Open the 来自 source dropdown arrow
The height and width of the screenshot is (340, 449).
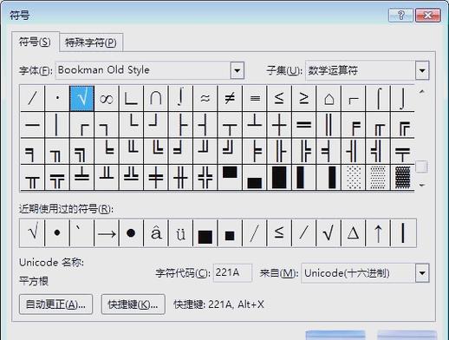(x=422, y=273)
